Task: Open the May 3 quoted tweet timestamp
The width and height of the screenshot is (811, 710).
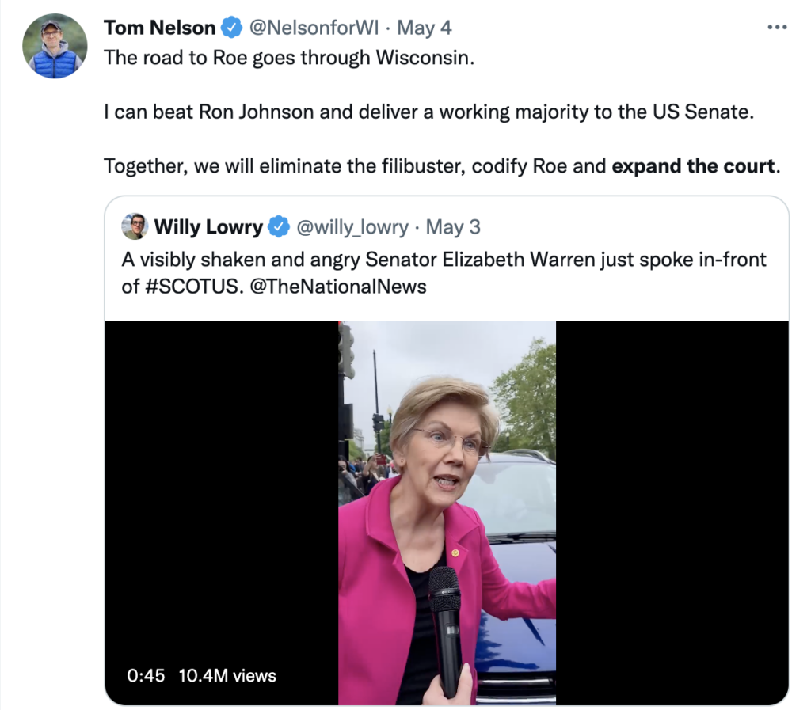Action: click(x=453, y=227)
